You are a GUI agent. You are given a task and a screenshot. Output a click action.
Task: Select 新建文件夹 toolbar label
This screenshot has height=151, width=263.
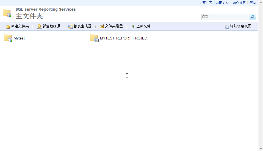pos(20,26)
